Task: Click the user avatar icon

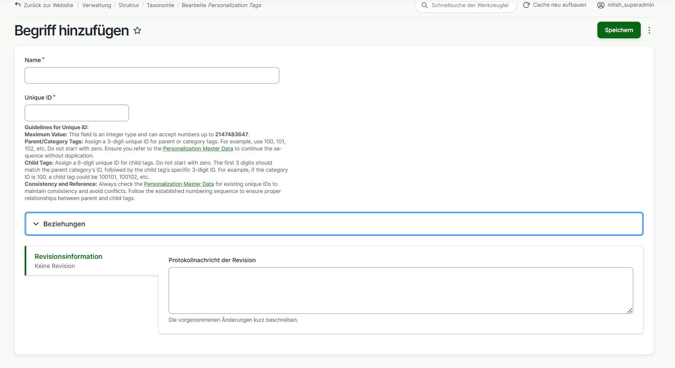Action: pyautogui.click(x=601, y=5)
